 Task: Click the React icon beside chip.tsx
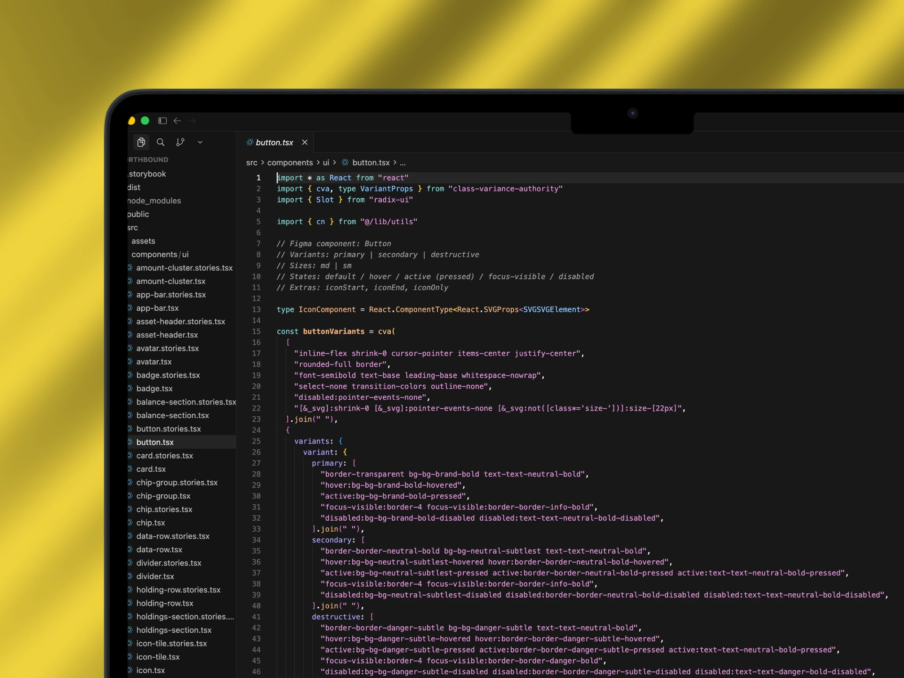pyautogui.click(x=130, y=523)
